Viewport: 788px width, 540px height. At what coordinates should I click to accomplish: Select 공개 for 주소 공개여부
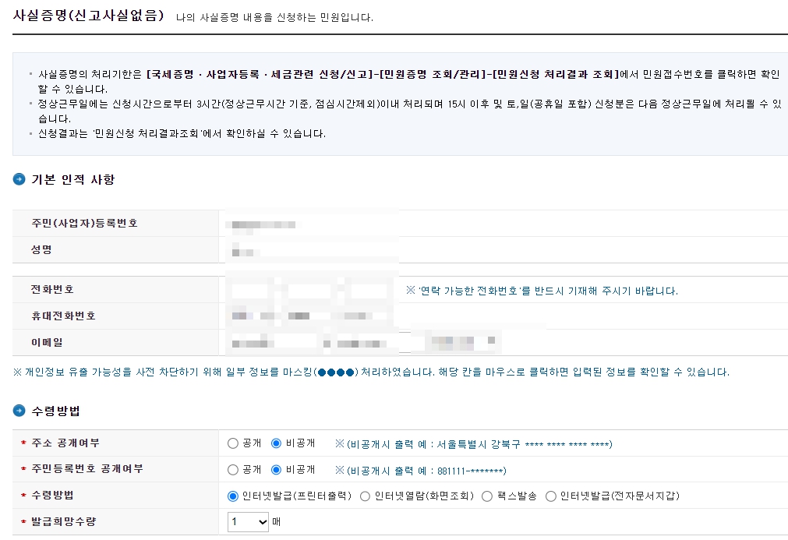point(232,445)
